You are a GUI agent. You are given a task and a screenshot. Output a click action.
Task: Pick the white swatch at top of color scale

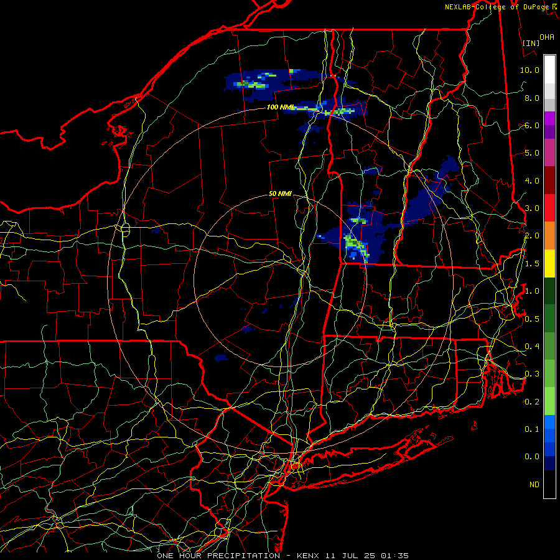coord(549,69)
